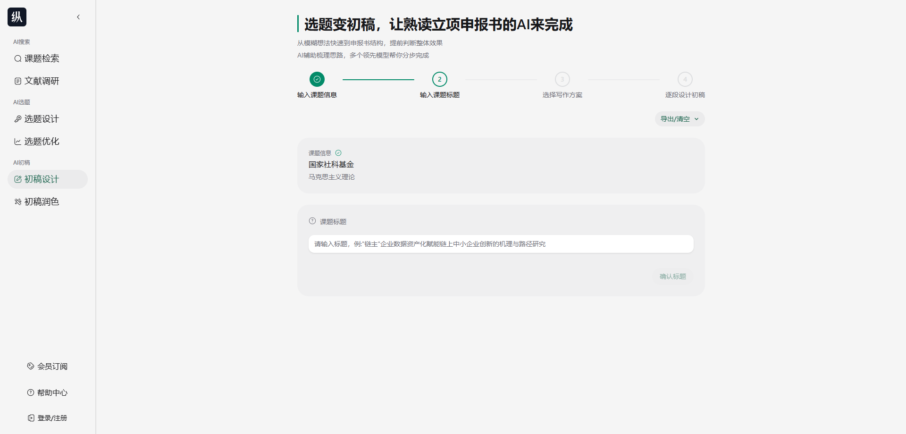Viewport: 906px width, 434px height.
Task: Open 登录/注册 link
Action: pos(48,418)
